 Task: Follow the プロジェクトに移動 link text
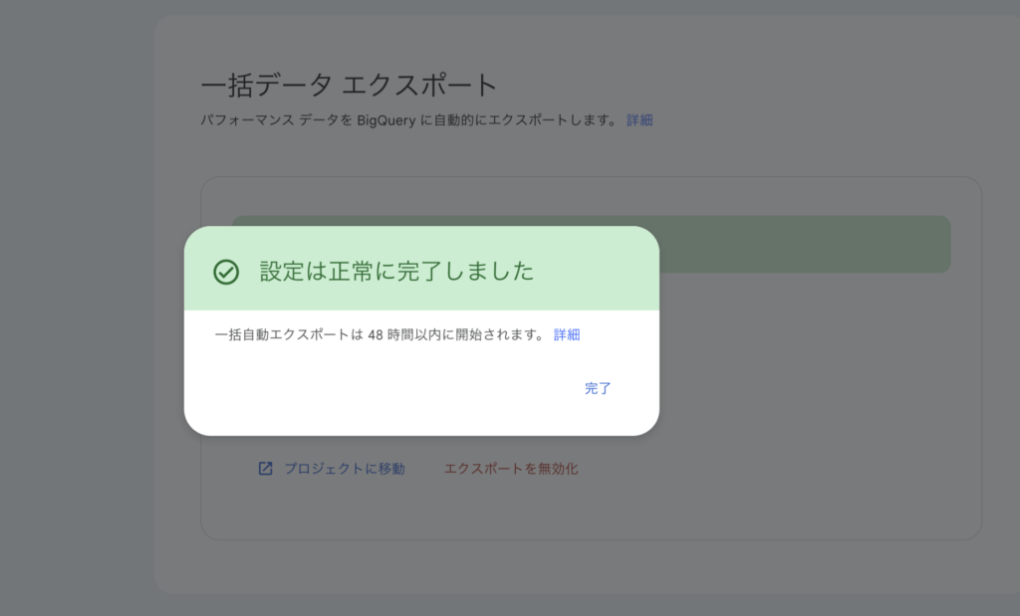tap(344, 469)
